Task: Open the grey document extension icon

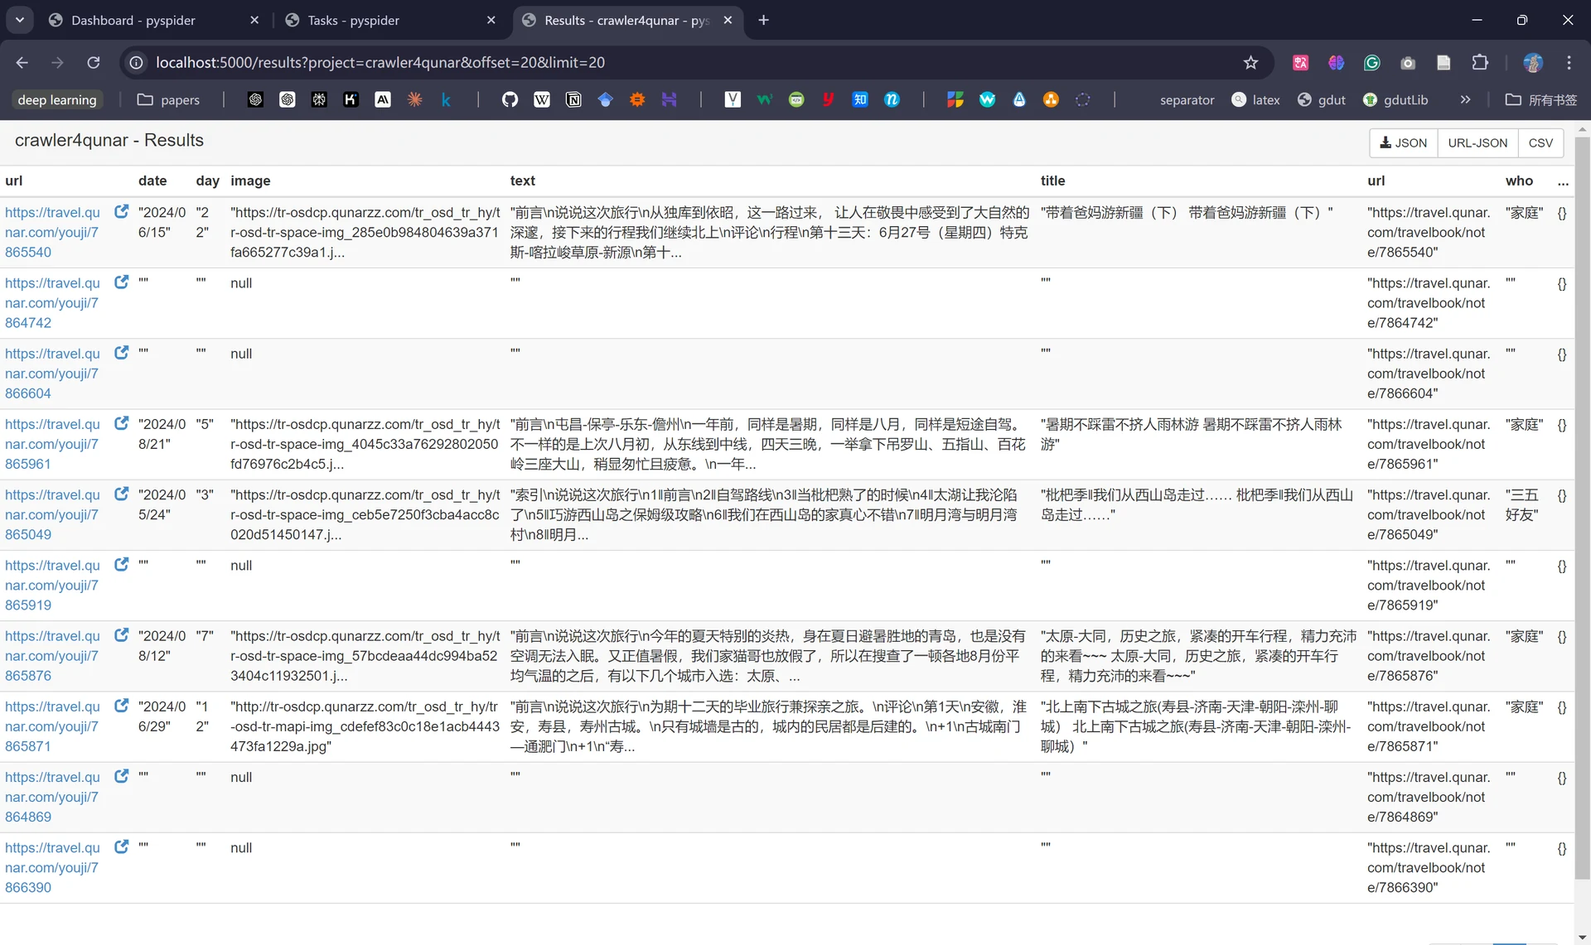Action: [x=1444, y=62]
